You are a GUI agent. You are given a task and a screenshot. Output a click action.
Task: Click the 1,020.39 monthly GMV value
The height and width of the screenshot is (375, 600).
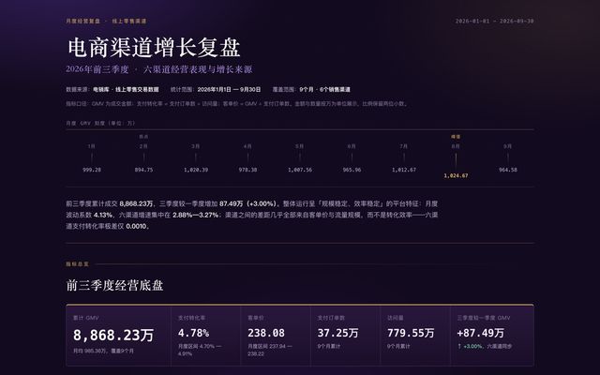(196, 170)
